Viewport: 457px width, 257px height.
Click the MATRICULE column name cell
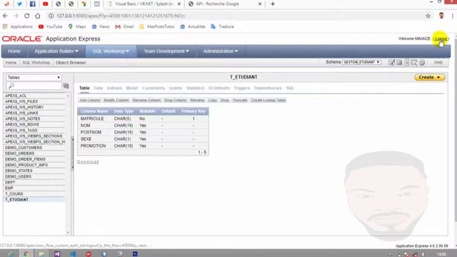(92, 119)
